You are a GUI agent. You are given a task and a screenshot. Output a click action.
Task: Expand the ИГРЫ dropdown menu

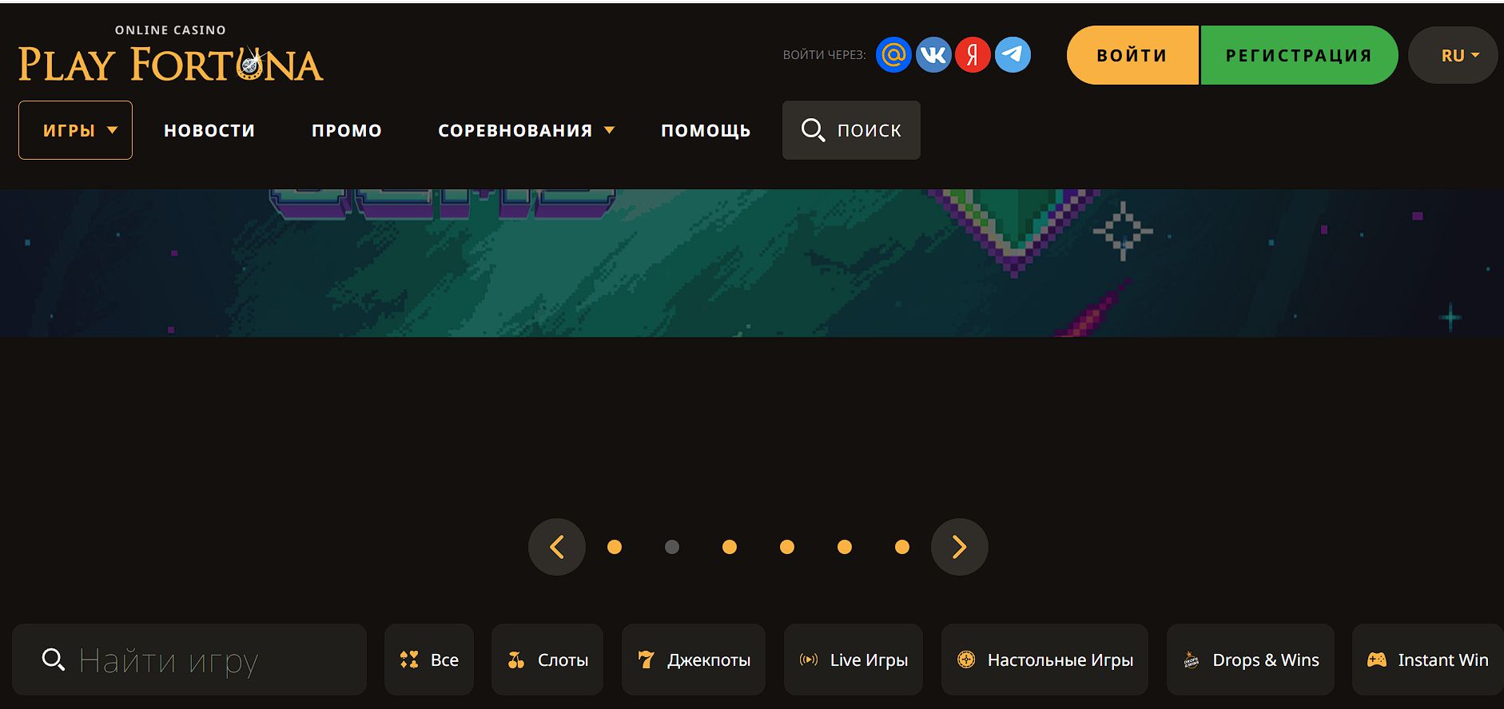click(x=76, y=130)
